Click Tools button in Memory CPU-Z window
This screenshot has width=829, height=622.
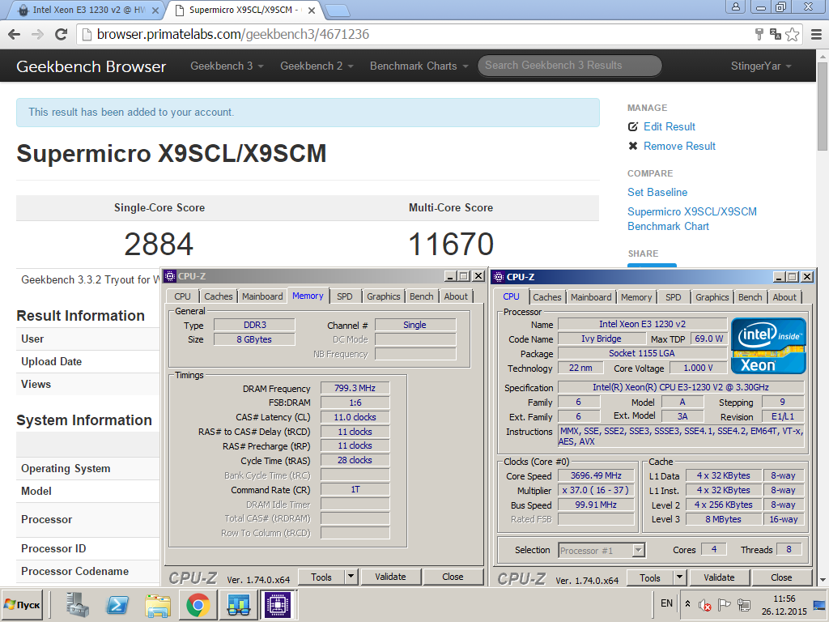[321, 577]
